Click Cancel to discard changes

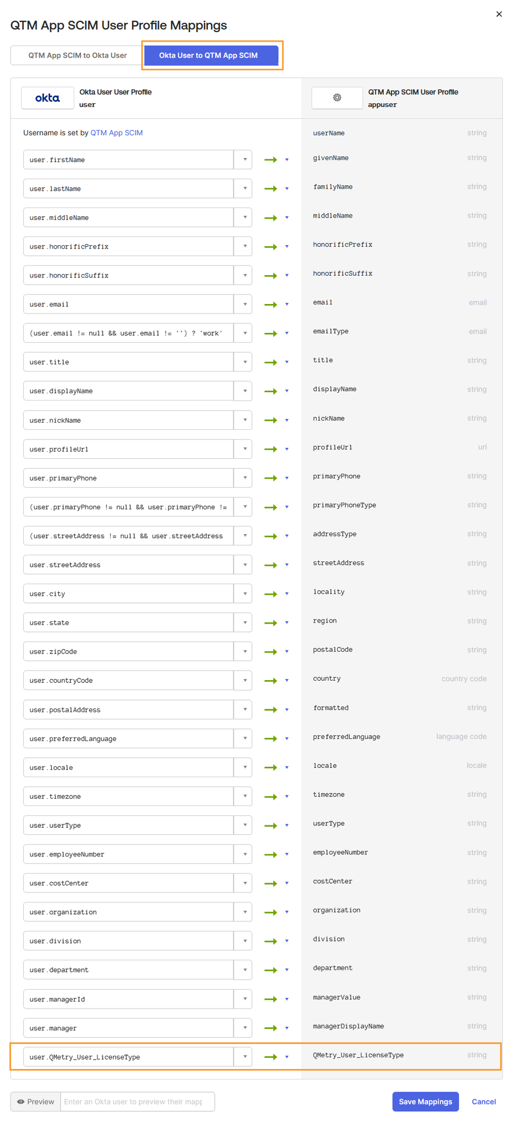pos(483,1102)
